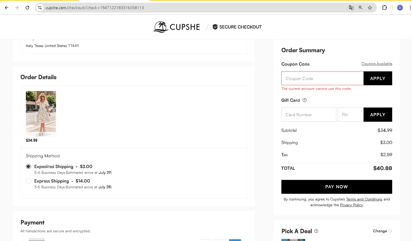
Task: Go back using the browser back arrow
Action: 7,8
